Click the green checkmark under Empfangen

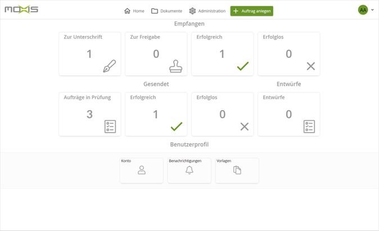242,66
